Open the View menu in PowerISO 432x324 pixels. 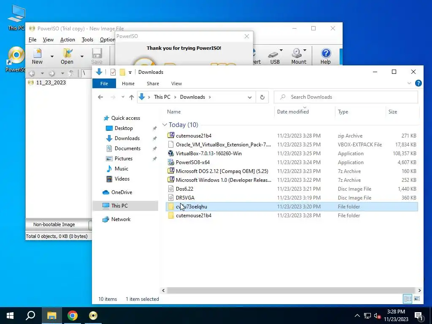click(48, 40)
